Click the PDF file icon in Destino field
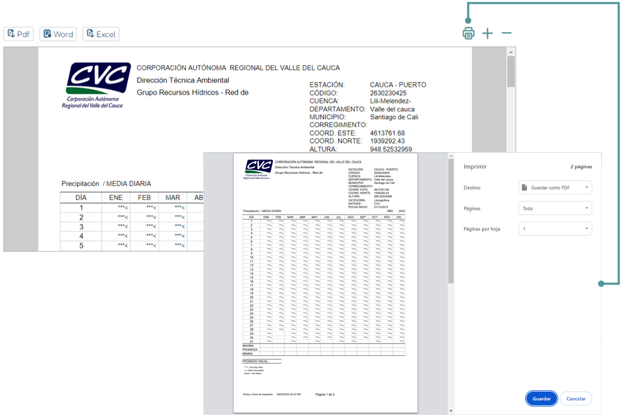Viewport: 623px width, 417px height. point(525,187)
